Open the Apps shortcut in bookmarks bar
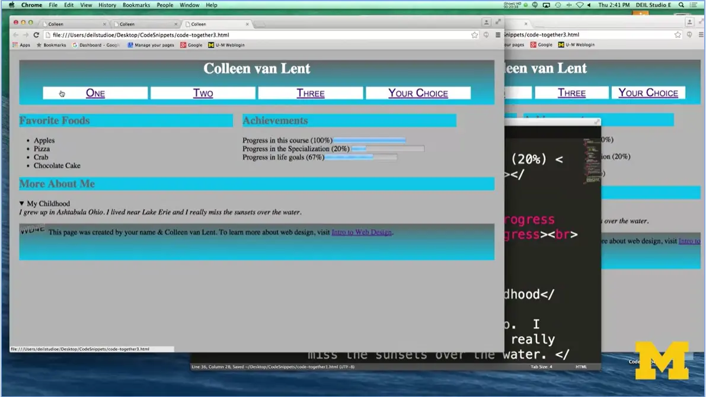 (21, 45)
